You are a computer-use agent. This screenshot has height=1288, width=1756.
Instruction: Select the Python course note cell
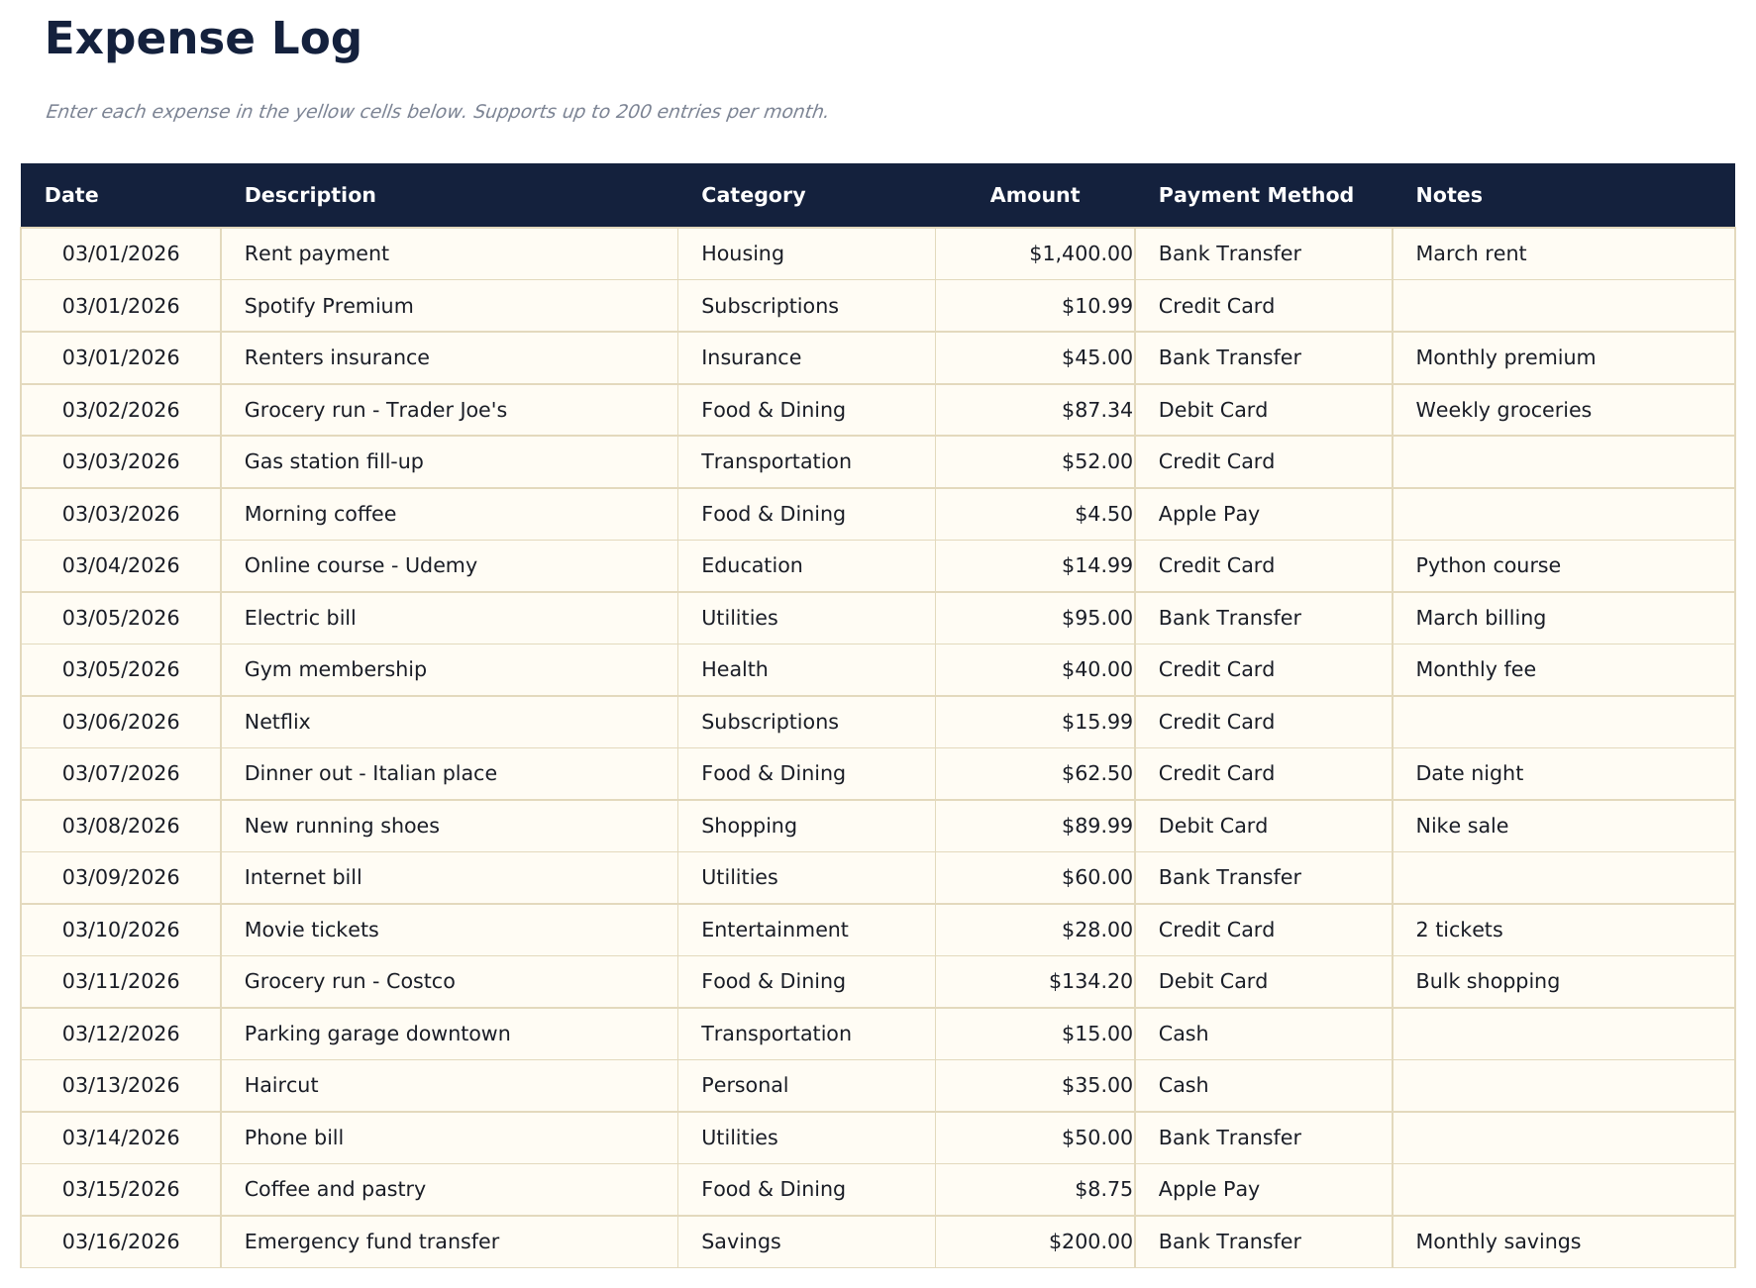click(1487, 565)
